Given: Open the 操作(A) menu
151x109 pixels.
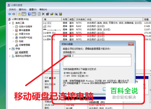Looking at the screenshot, I should (x=23, y=10).
